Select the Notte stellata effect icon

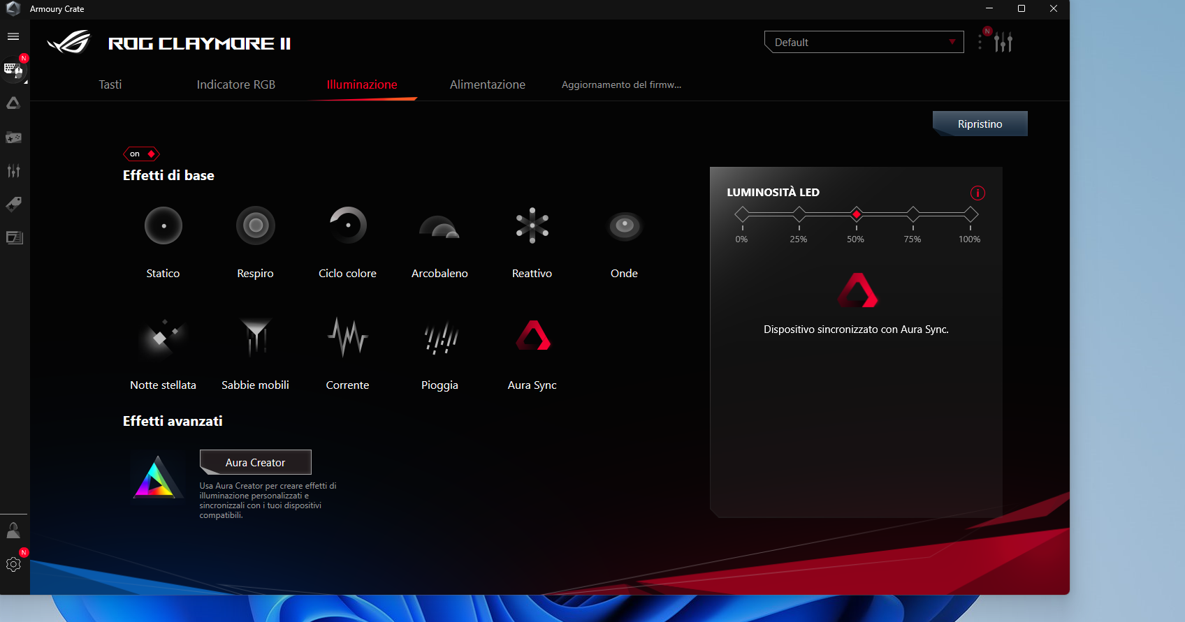point(162,337)
